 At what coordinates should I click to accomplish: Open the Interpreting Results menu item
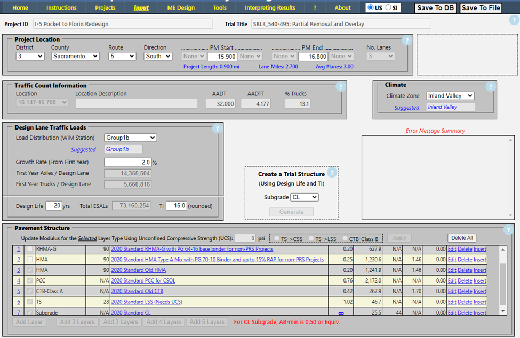pyautogui.click(x=270, y=8)
